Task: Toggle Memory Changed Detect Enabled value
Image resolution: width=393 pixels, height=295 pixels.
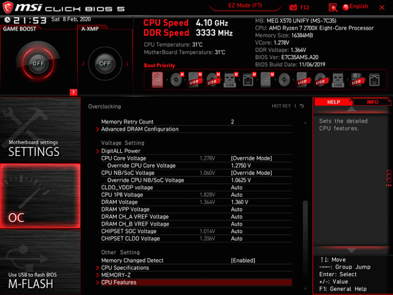Action: [x=243, y=260]
